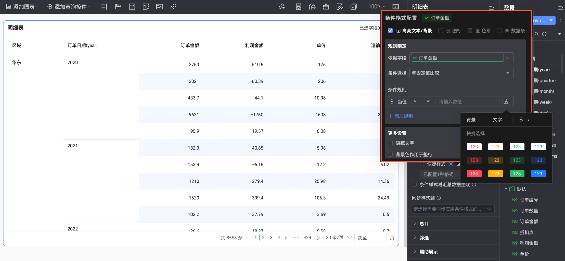Open the 添加查询控件 menu
The width and height of the screenshot is (565, 261).
(69, 7)
